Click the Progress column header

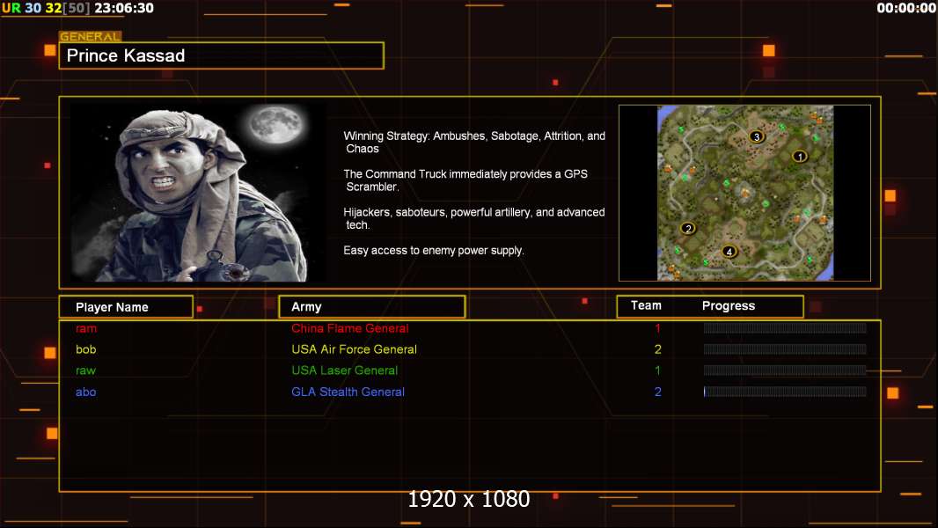pyautogui.click(x=728, y=306)
